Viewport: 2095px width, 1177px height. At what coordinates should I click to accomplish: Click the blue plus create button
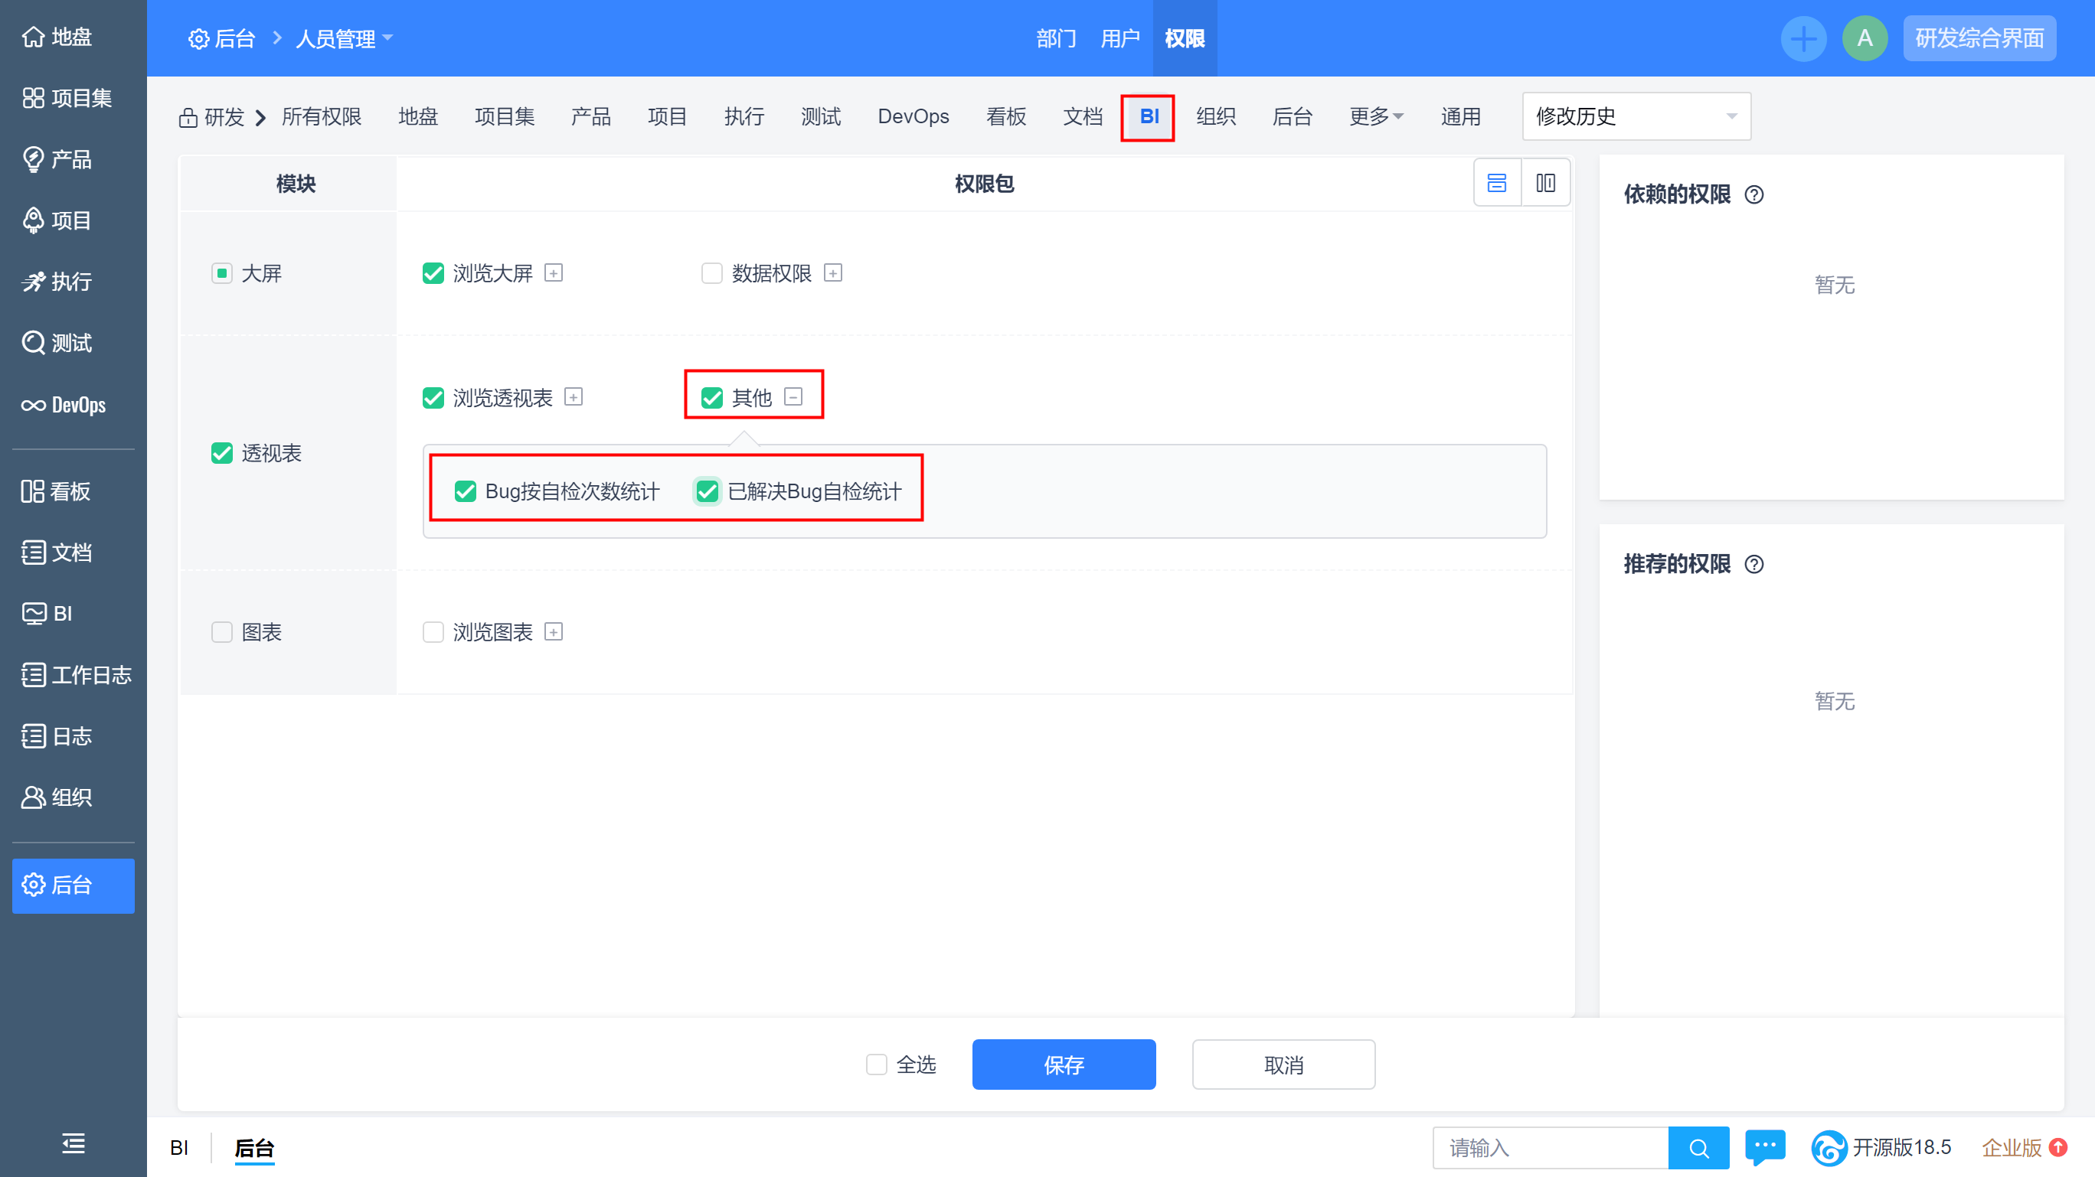tap(1803, 38)
